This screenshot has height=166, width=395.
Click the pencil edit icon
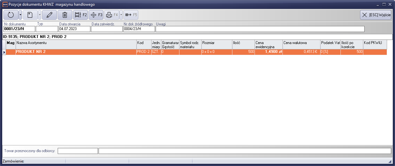point(49,15)
